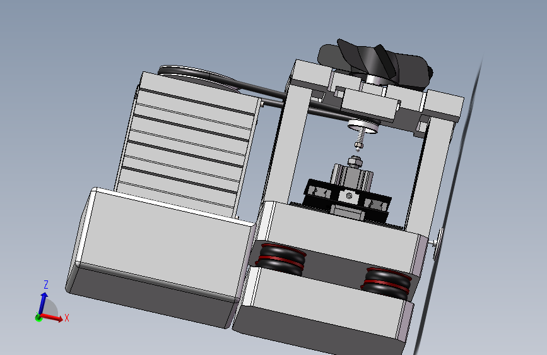Select the right red-striped rubber vibration mount
The image size is (547, 355).
[386, 283]
